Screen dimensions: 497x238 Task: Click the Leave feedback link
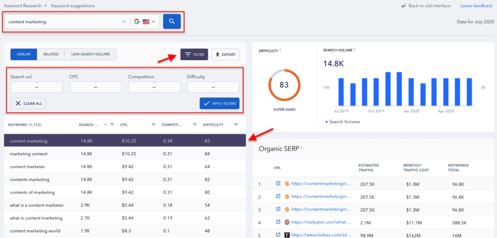tap(475, 6)
